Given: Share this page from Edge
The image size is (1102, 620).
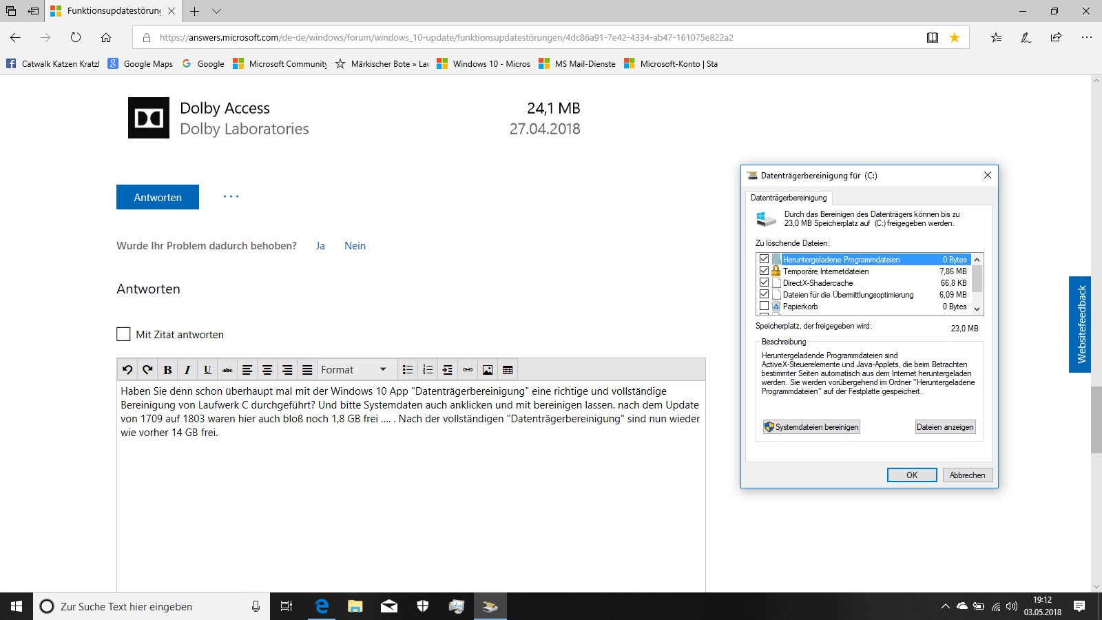Looking at the screenshot, I should pos(1056,38).
